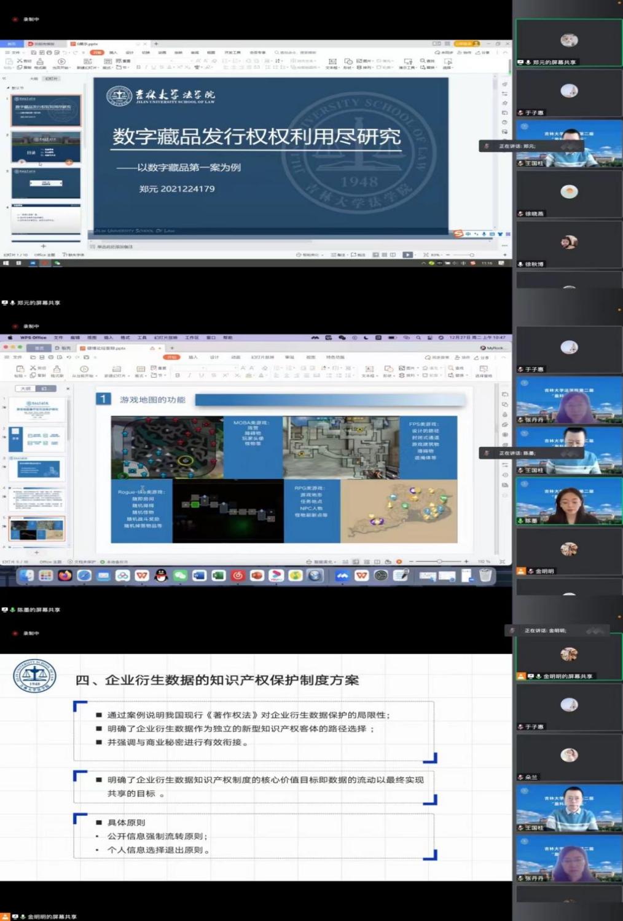This screenshot has height=921, width=623.
Task: Click the zoom slider in Mac WPS status bar
Action: pyautogui.click(x=439, y=561)
